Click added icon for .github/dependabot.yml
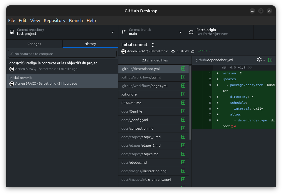The width and height of the screenshot is (282, 194). [183, 68]
